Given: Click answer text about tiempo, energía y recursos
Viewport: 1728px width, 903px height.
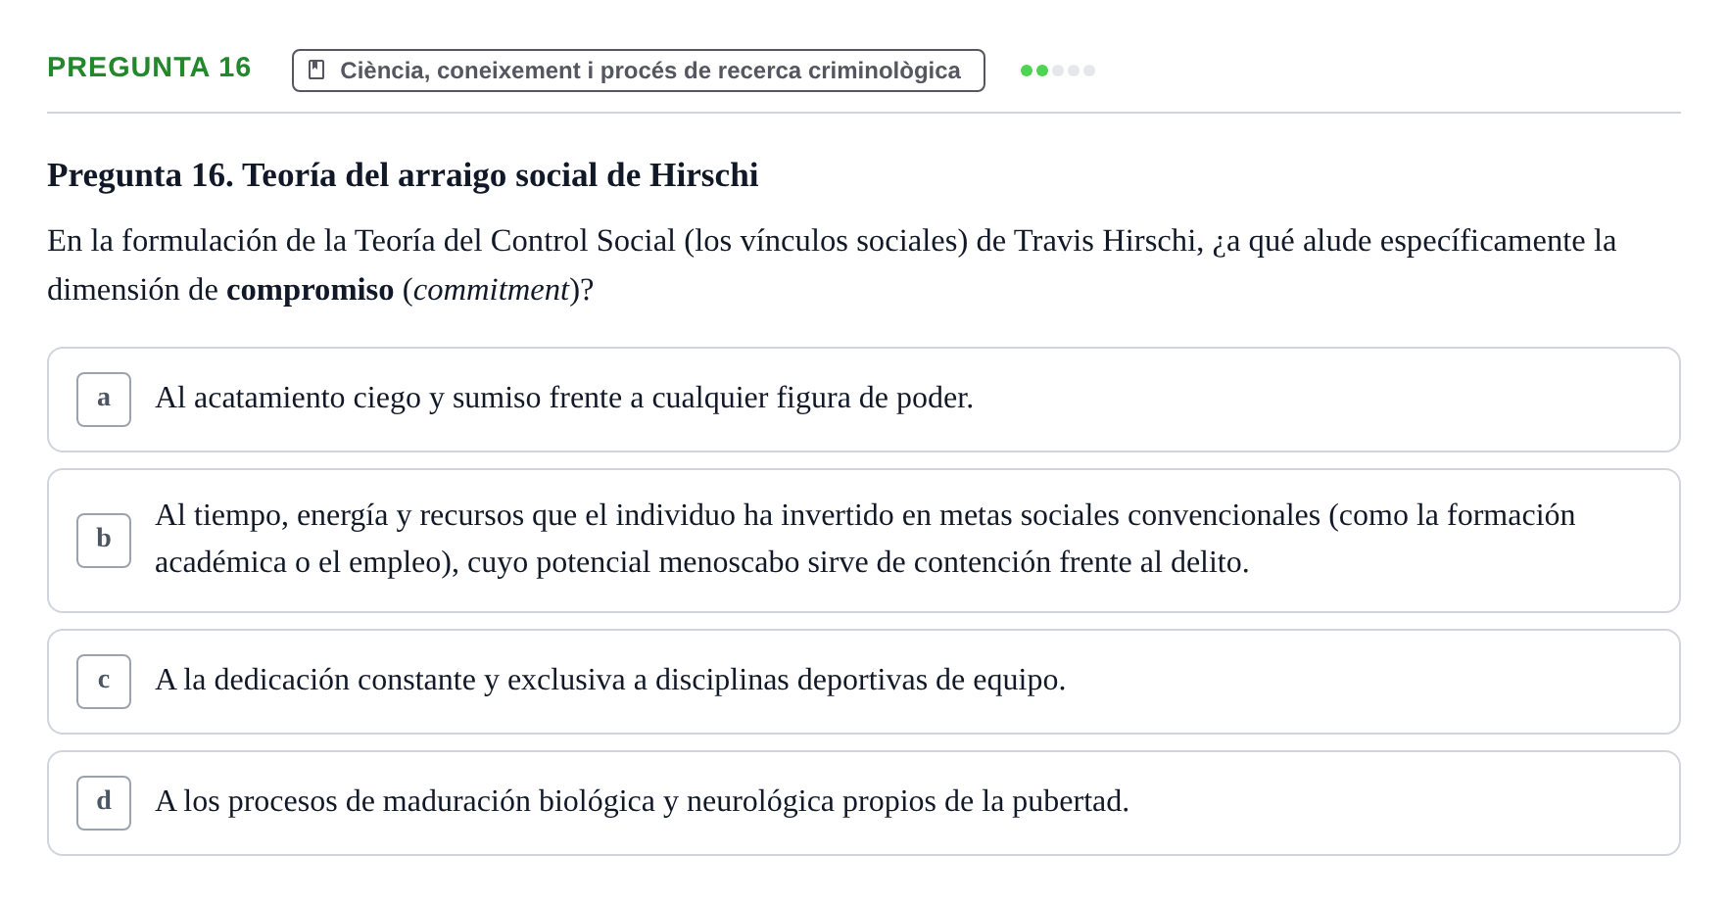Looking at the screenshot, I should 865,539.
